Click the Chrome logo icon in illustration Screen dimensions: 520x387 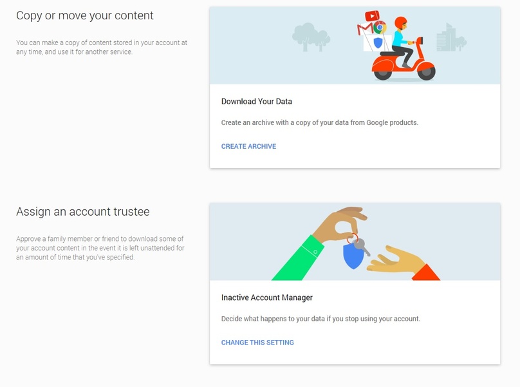click(x=380, y=27)
